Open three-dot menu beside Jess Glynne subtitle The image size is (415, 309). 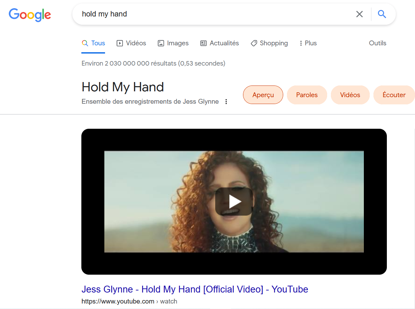coord(226,102)
